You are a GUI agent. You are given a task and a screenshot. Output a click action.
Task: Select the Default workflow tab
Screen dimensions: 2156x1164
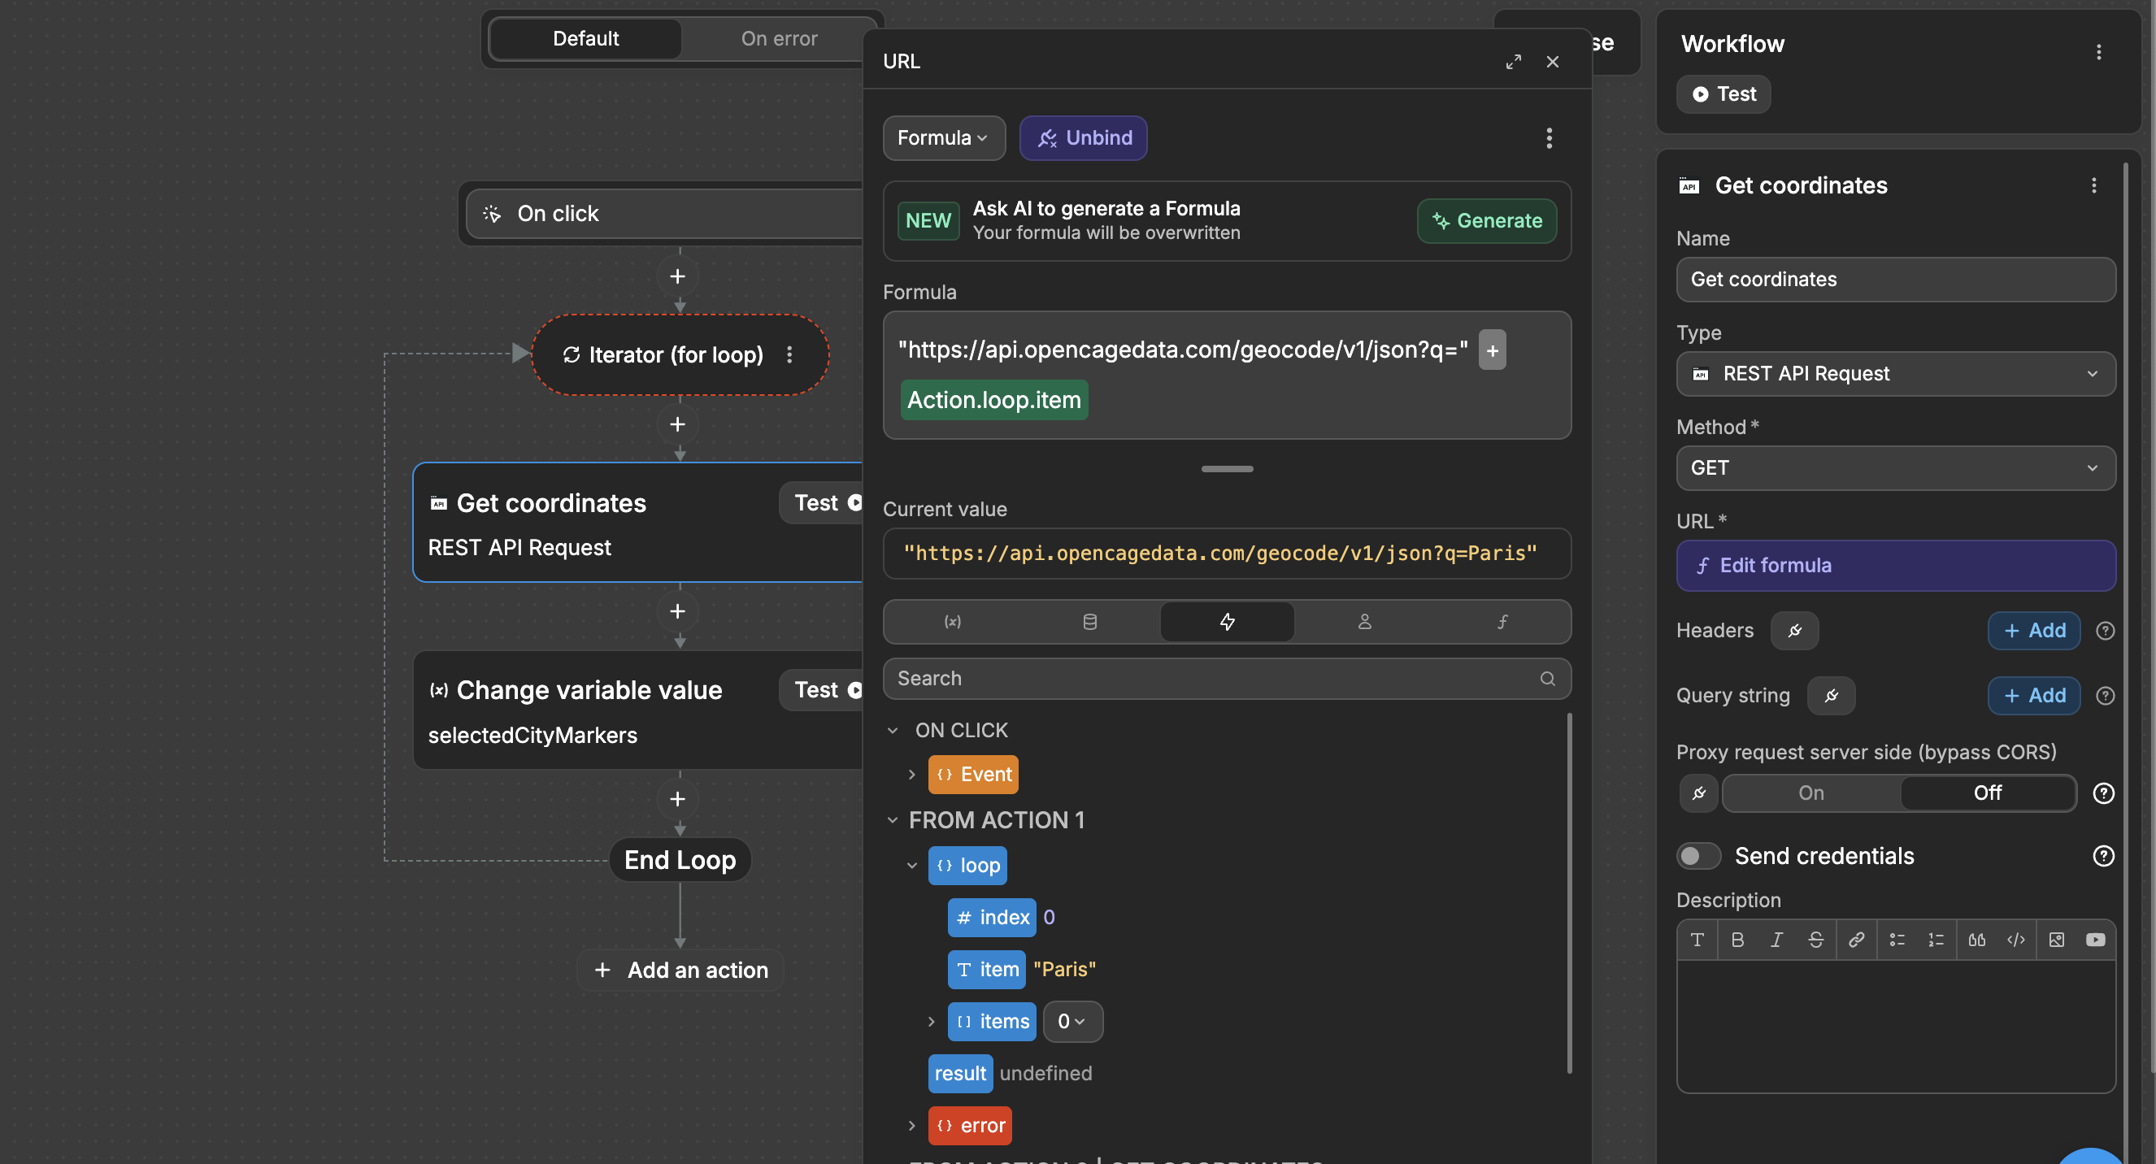pos(585,38)
